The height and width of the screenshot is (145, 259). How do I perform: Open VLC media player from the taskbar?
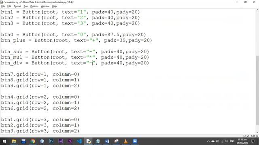point(126,141)
